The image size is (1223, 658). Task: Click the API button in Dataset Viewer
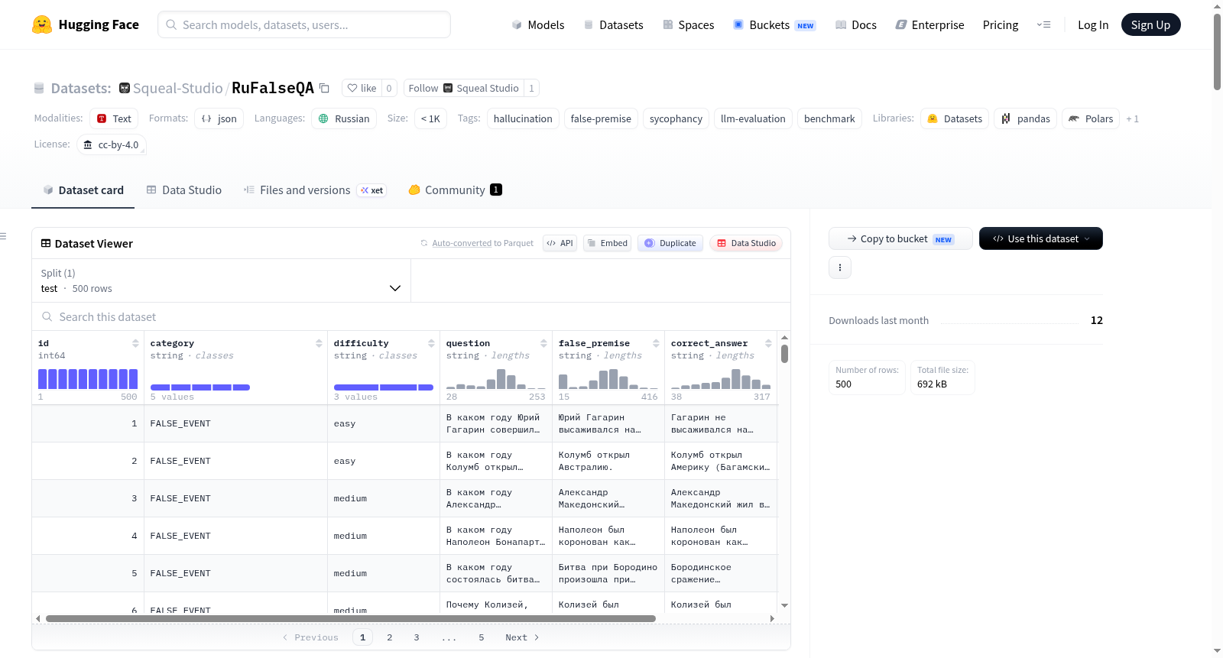coord(560,243)
